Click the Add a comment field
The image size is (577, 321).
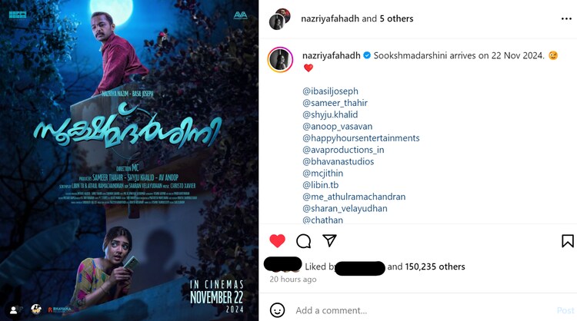[423, 310]
